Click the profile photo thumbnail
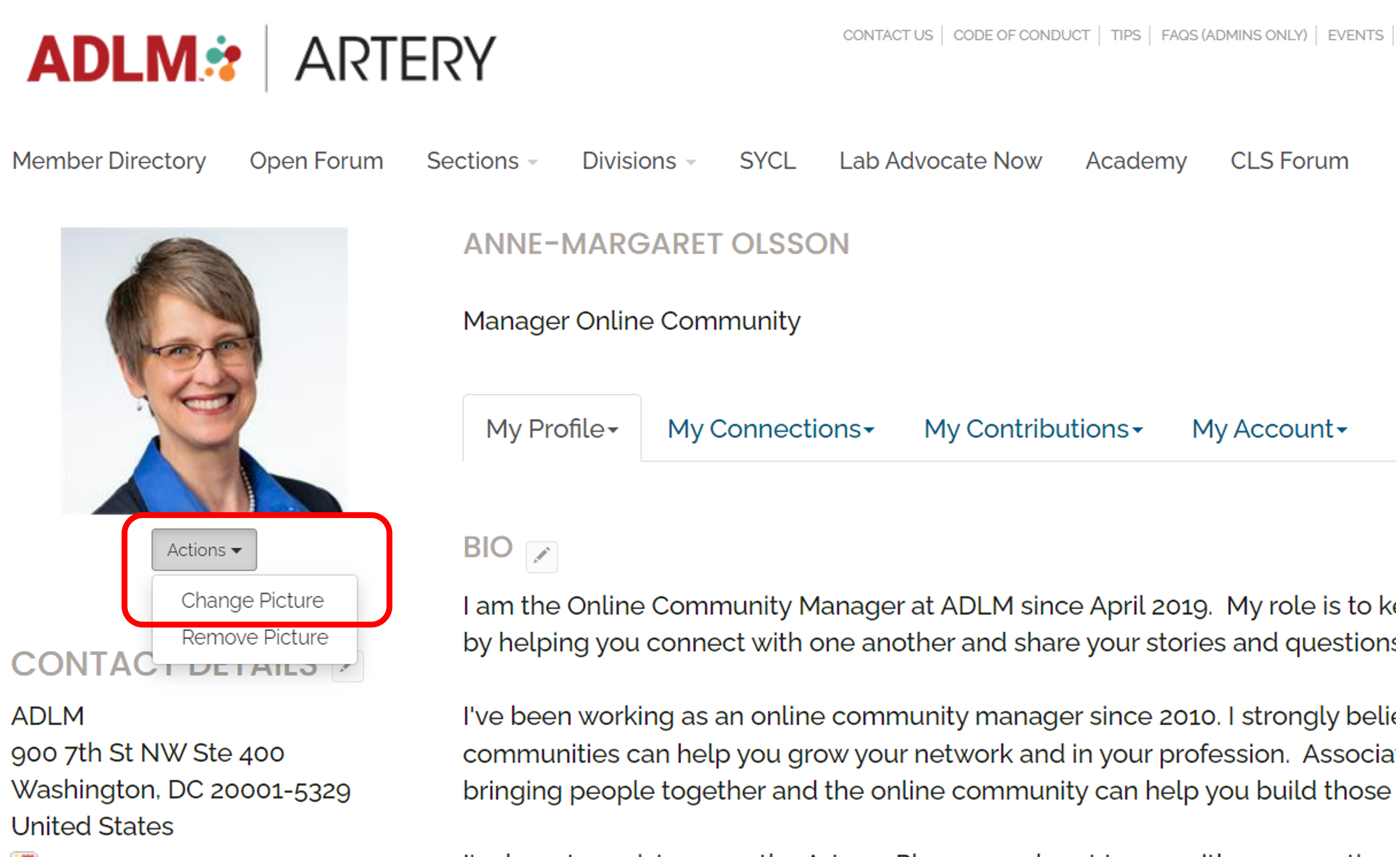The image size is (1396, 857). pos(204,371)
